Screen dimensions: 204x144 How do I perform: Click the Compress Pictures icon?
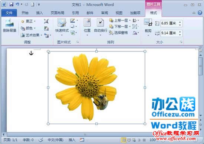point(46,21)
